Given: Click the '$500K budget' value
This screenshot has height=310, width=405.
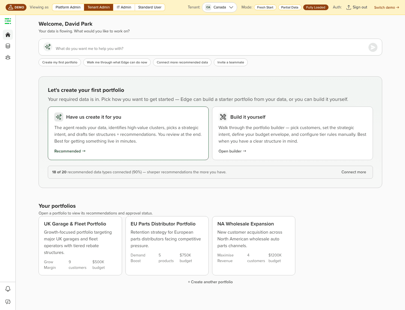Looking at the screenshot, I should click(98, 265).
